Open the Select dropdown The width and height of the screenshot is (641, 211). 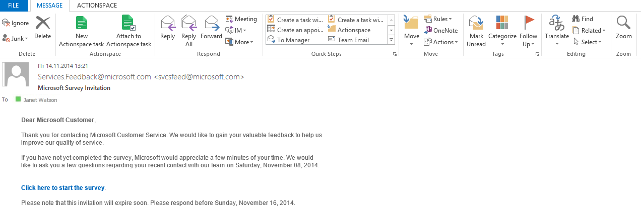(588, 42)
